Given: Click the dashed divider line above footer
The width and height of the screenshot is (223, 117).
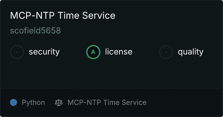Looking at the screenshot, I should tap(112, 89).
